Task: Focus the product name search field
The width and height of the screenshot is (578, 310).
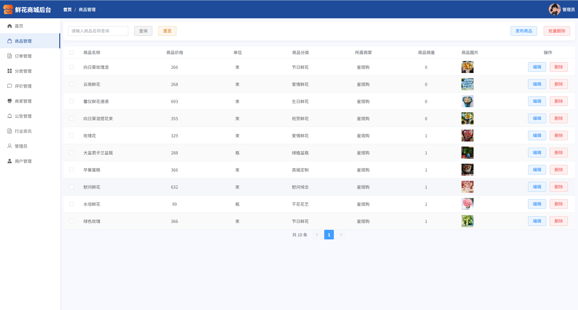Action: tap(98, 31)
